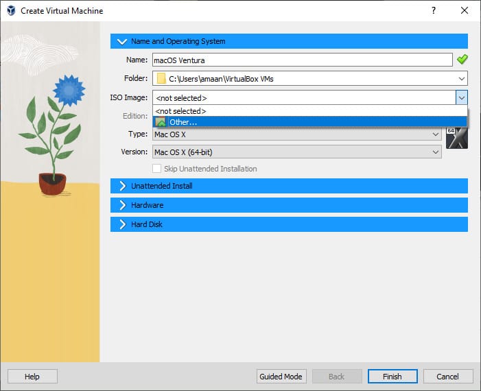Click the green checkmark beside Name field
This screenshot has width=481, height=391.
pyautogui.click(x=462, y=60)
